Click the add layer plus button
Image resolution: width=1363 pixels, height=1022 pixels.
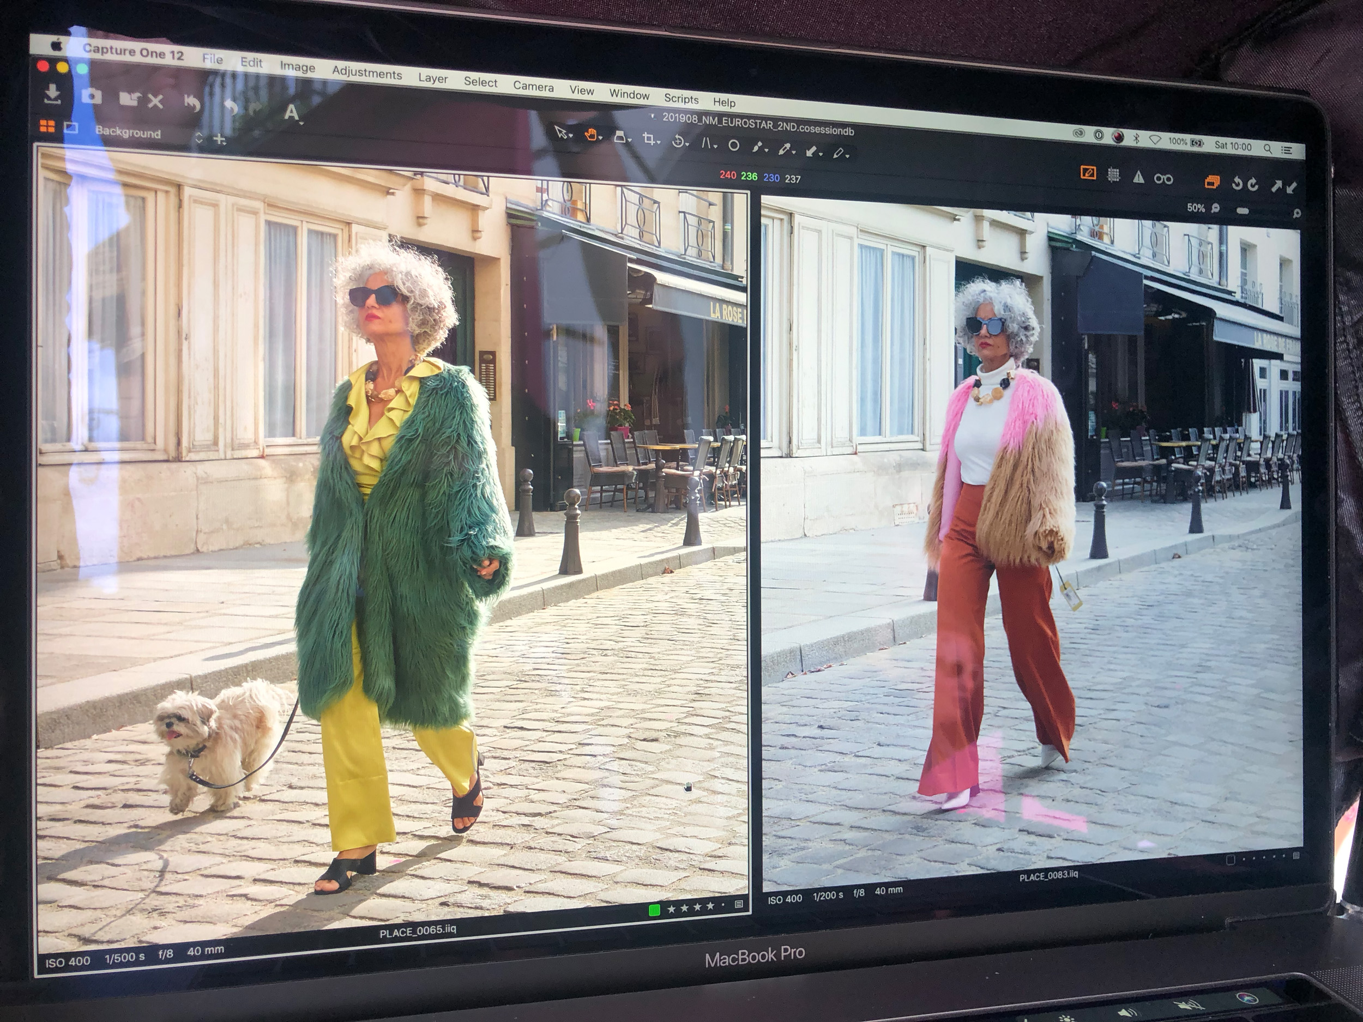(219, 140)
